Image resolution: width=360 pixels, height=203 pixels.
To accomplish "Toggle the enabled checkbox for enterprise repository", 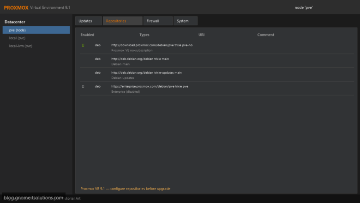I will coord(83,86).
